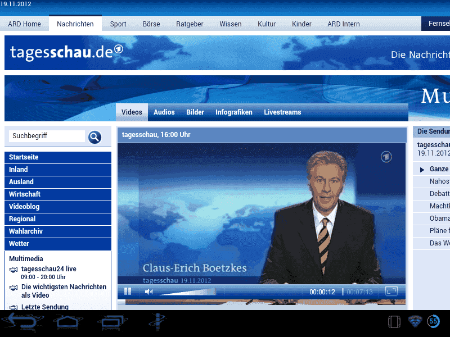Tap the Android back arrow
450x337 pixels.
click(x=23, y=322)
